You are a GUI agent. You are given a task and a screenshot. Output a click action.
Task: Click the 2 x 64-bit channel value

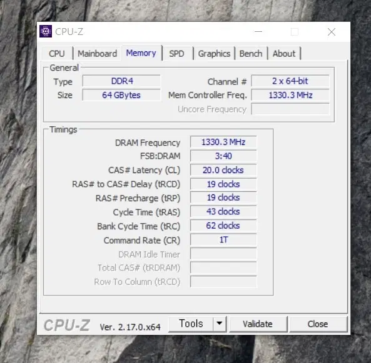(290, 81)
